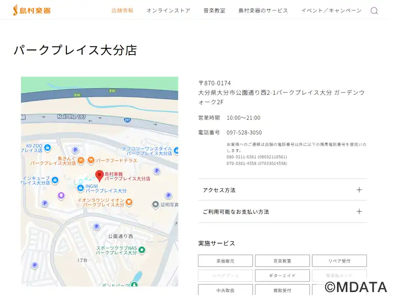The image size is (393, 295).
Task: Click the red 島村楽器 map pin
Action: (100, 176)
